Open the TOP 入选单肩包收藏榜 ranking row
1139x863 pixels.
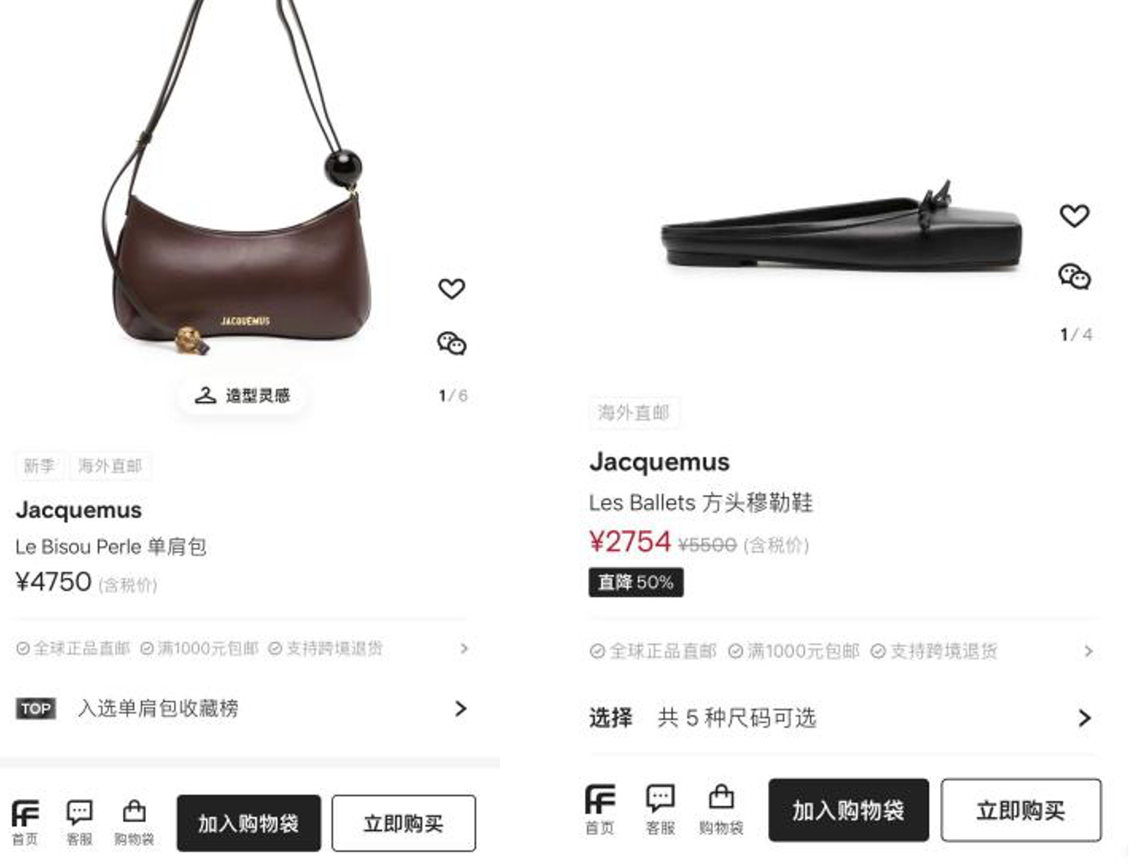(x=242, y=708)
